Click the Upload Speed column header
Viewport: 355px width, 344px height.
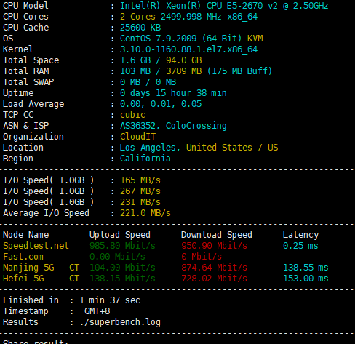[x=120, y=235]
